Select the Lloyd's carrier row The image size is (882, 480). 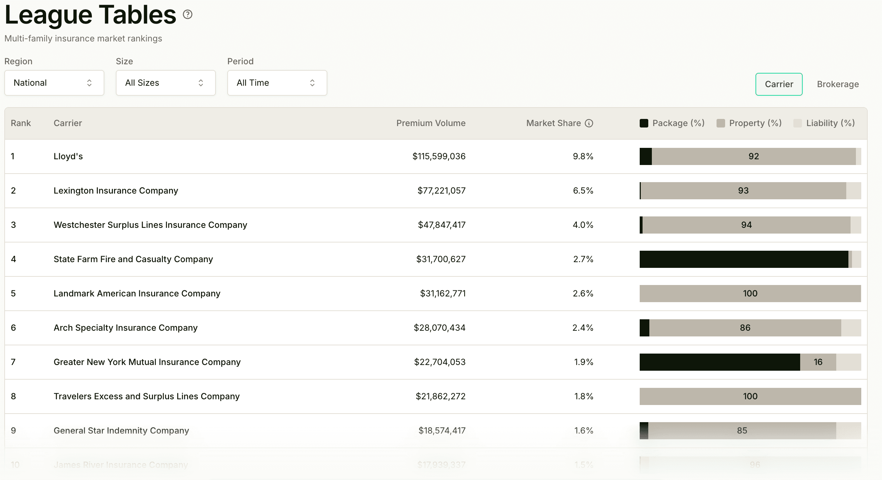436,156
